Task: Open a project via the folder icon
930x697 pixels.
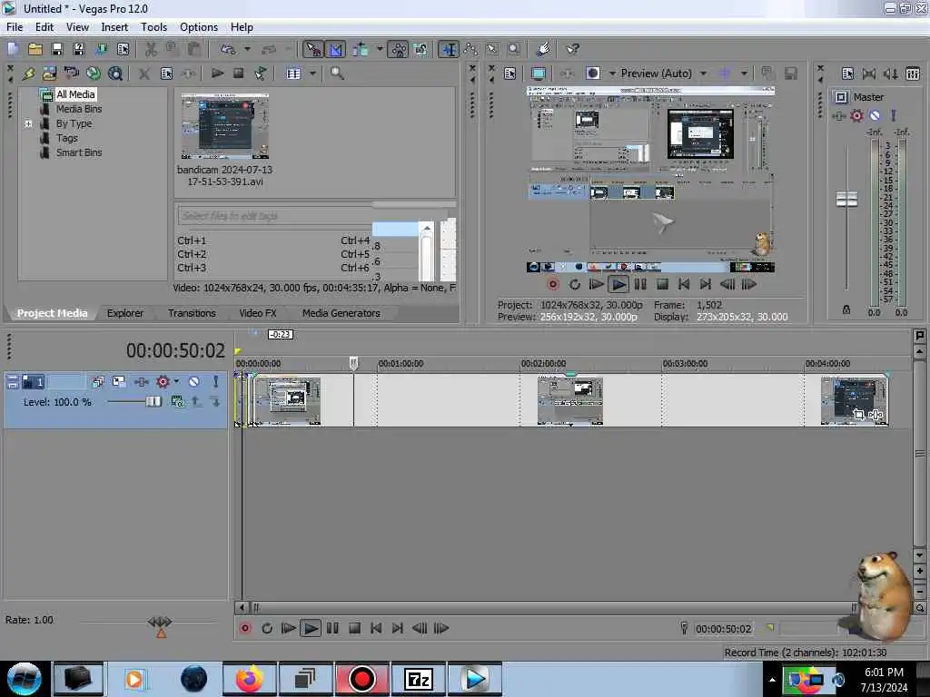Action: click(x=35, y=49)
